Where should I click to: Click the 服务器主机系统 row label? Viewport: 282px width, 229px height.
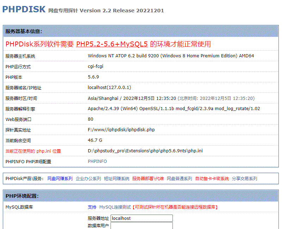(x=20, y=56)
